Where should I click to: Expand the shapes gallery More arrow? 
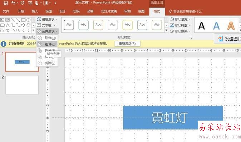coord(33,31)
